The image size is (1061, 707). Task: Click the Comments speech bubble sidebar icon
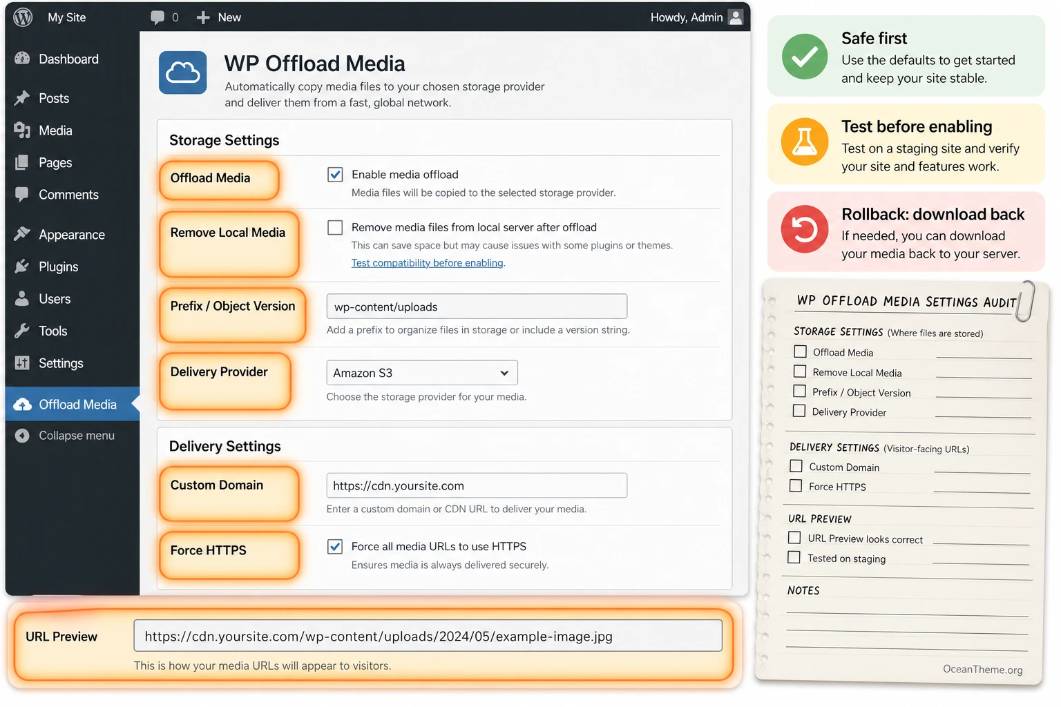pos(22,195)
